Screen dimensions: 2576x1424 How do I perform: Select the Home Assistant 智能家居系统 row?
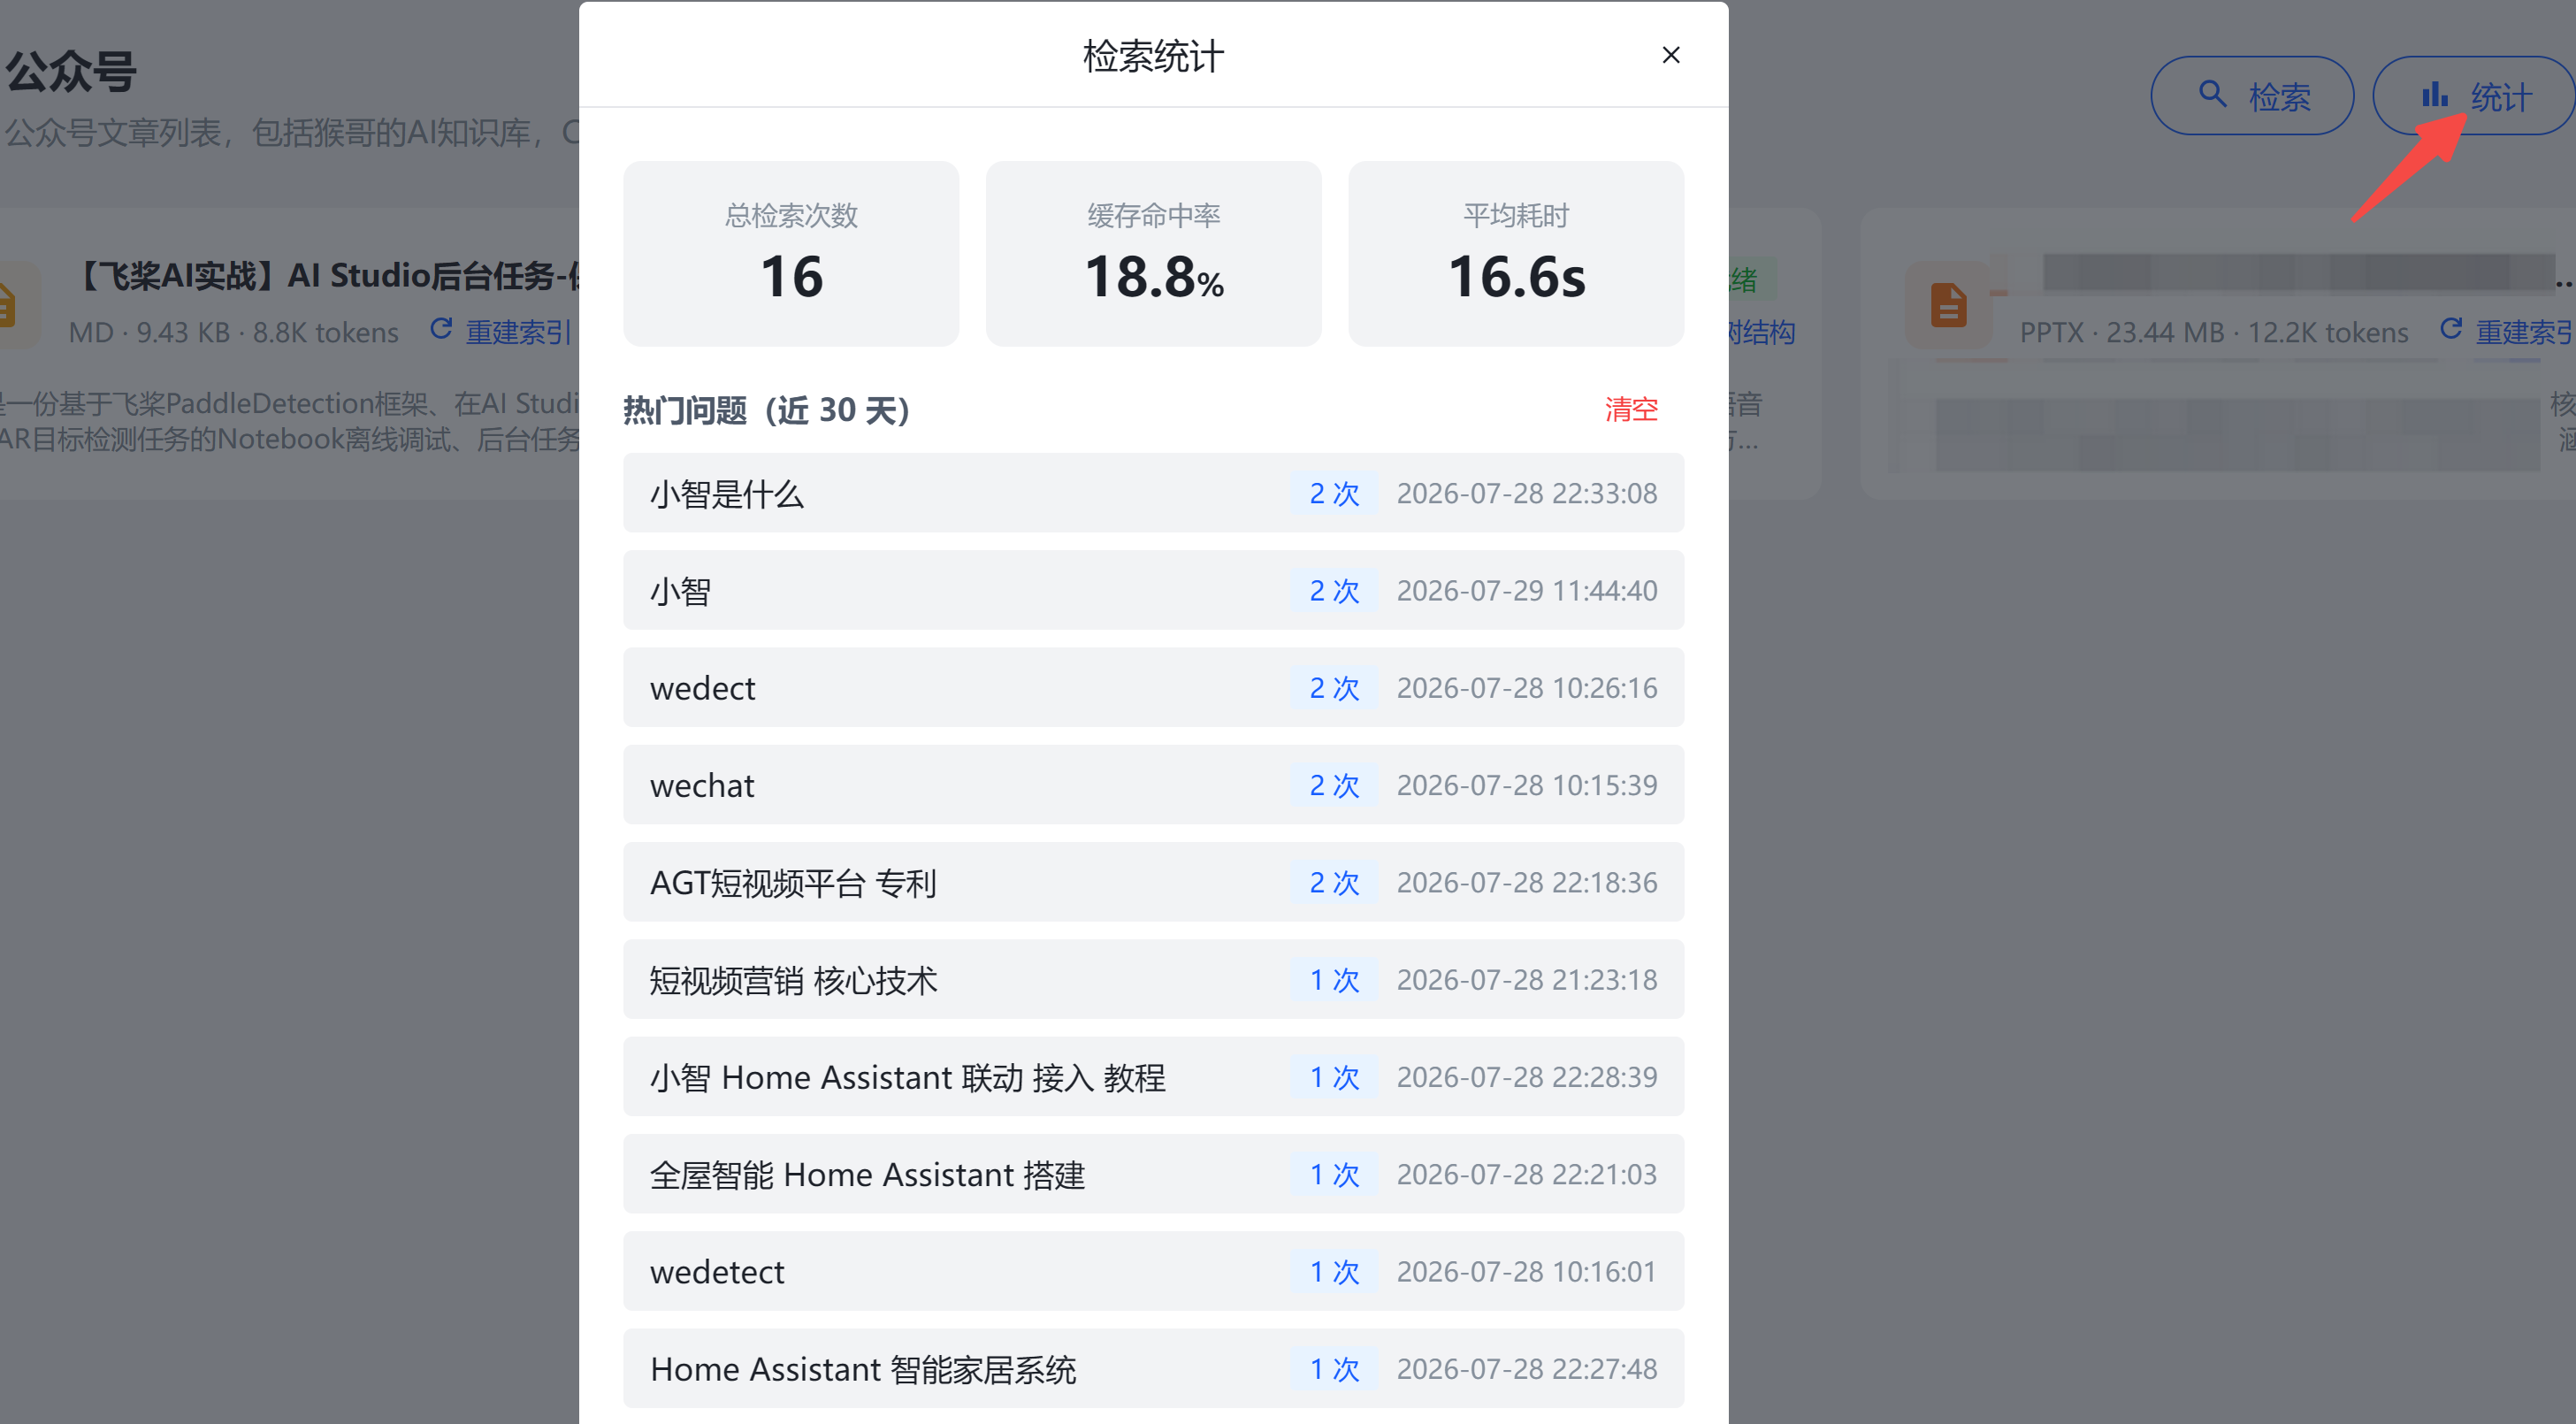pyautogui.click(x=1153, y=1368)
